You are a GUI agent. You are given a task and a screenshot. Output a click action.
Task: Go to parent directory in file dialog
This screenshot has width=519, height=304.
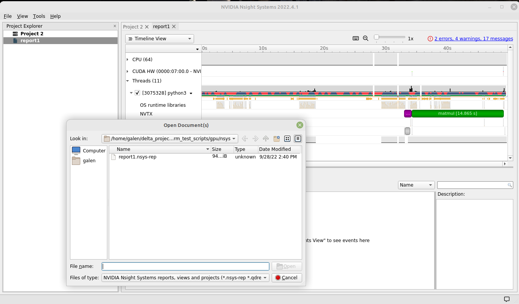(266, 139)
